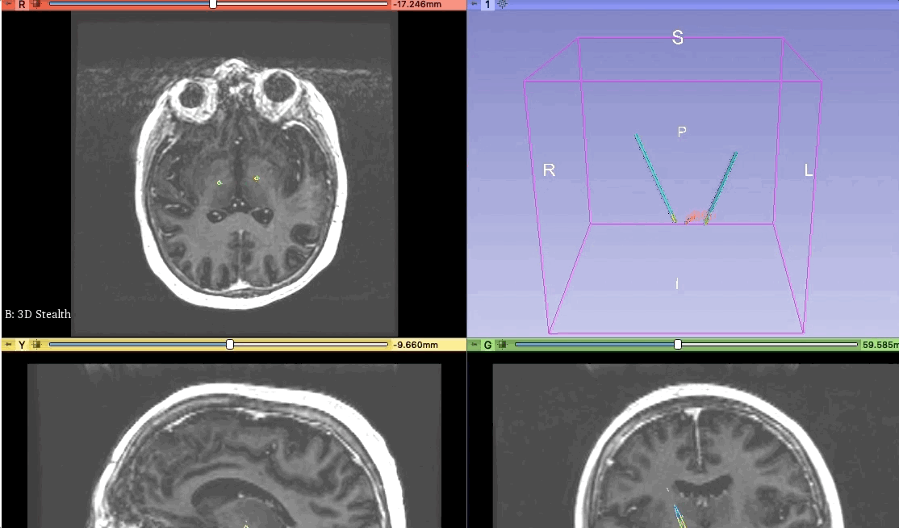This screenshot has height=528, width=899.
Task: Open the pin menu of the Green slice view
Action: (475, 345)
